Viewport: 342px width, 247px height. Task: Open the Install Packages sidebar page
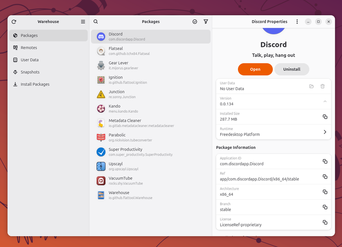point(48,84)
